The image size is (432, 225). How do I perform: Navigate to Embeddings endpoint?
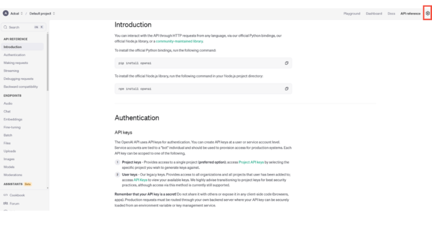click(13, 119)
